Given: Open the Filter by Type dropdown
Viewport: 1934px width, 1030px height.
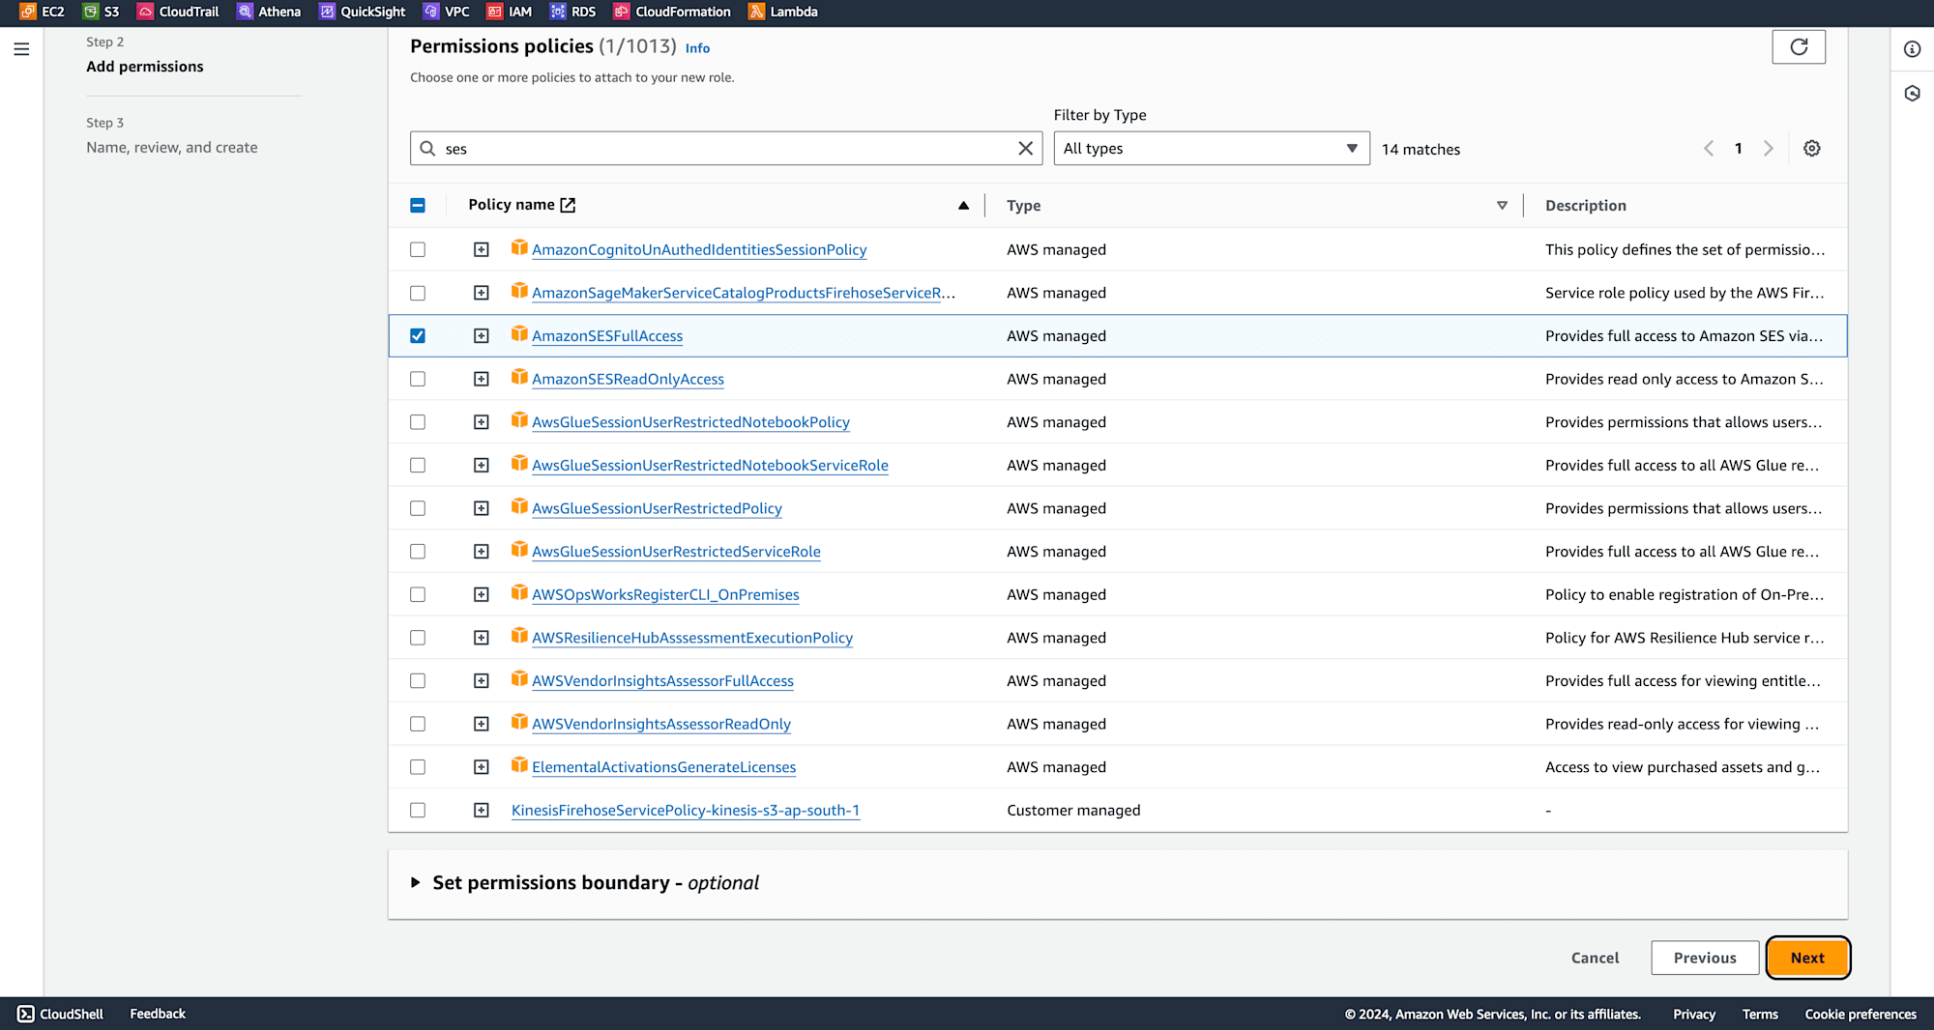Looking at the screenshot, I should pyautogui.click(x=1212, y=149).
